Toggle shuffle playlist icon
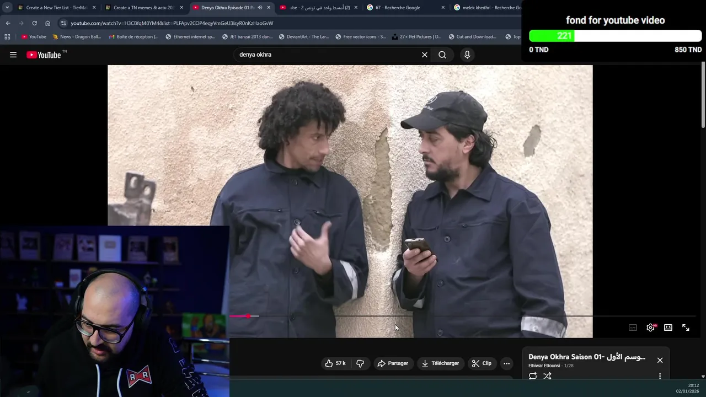The height and width of the screenshot is (397, 706). pyautogui.click(x=547, y=376)
